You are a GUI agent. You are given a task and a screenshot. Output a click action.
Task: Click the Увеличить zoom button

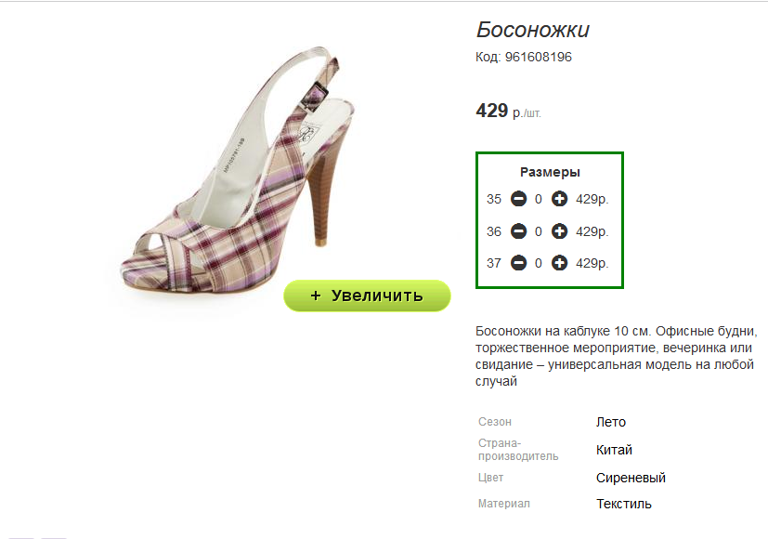tap(367, 296)
